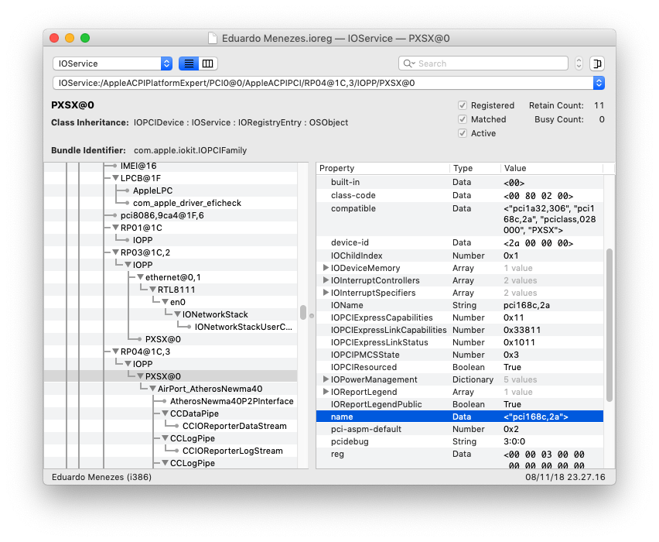Switch to the column browser view
This screenshot has height=542, width=659.
[207, 63]
